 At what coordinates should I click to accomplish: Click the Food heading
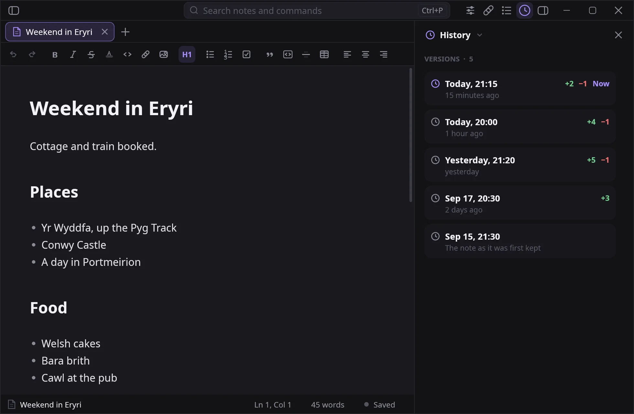(x=49, y=308)
